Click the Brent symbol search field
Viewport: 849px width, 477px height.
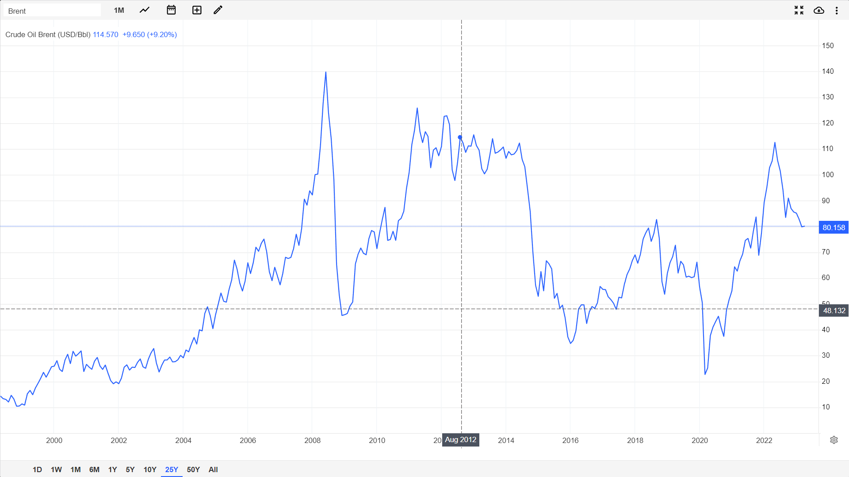(52, 11)
